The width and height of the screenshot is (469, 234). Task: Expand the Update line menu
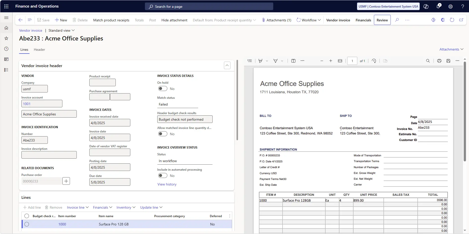pyautogui.click(x=151, y=207)
